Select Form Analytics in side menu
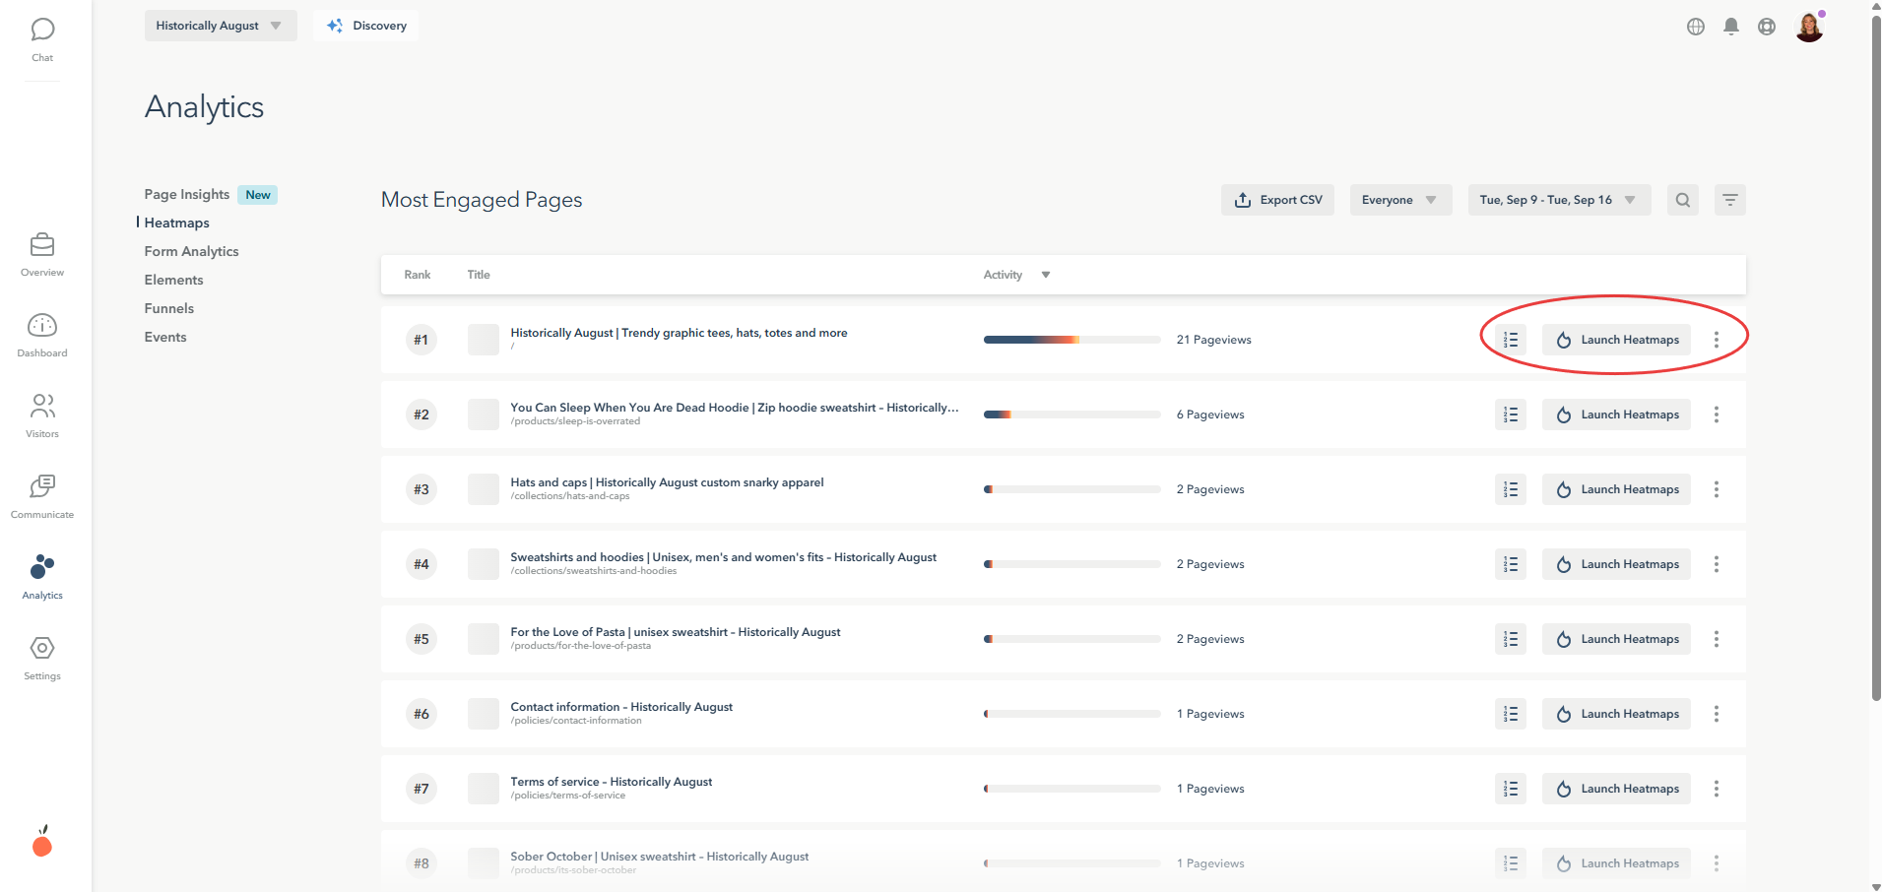This screenshot has width=1882, height=892. (191, 251)
